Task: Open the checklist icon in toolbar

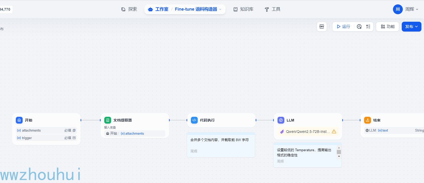Action: (x=368, y=27)
